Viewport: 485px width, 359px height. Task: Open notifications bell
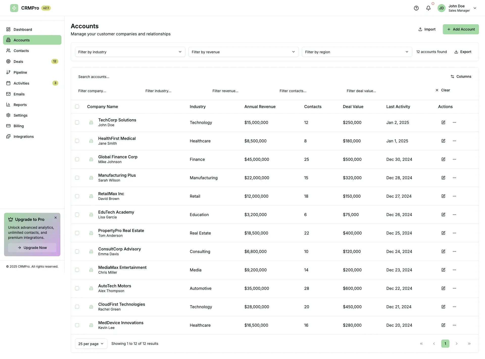(428, 8)
